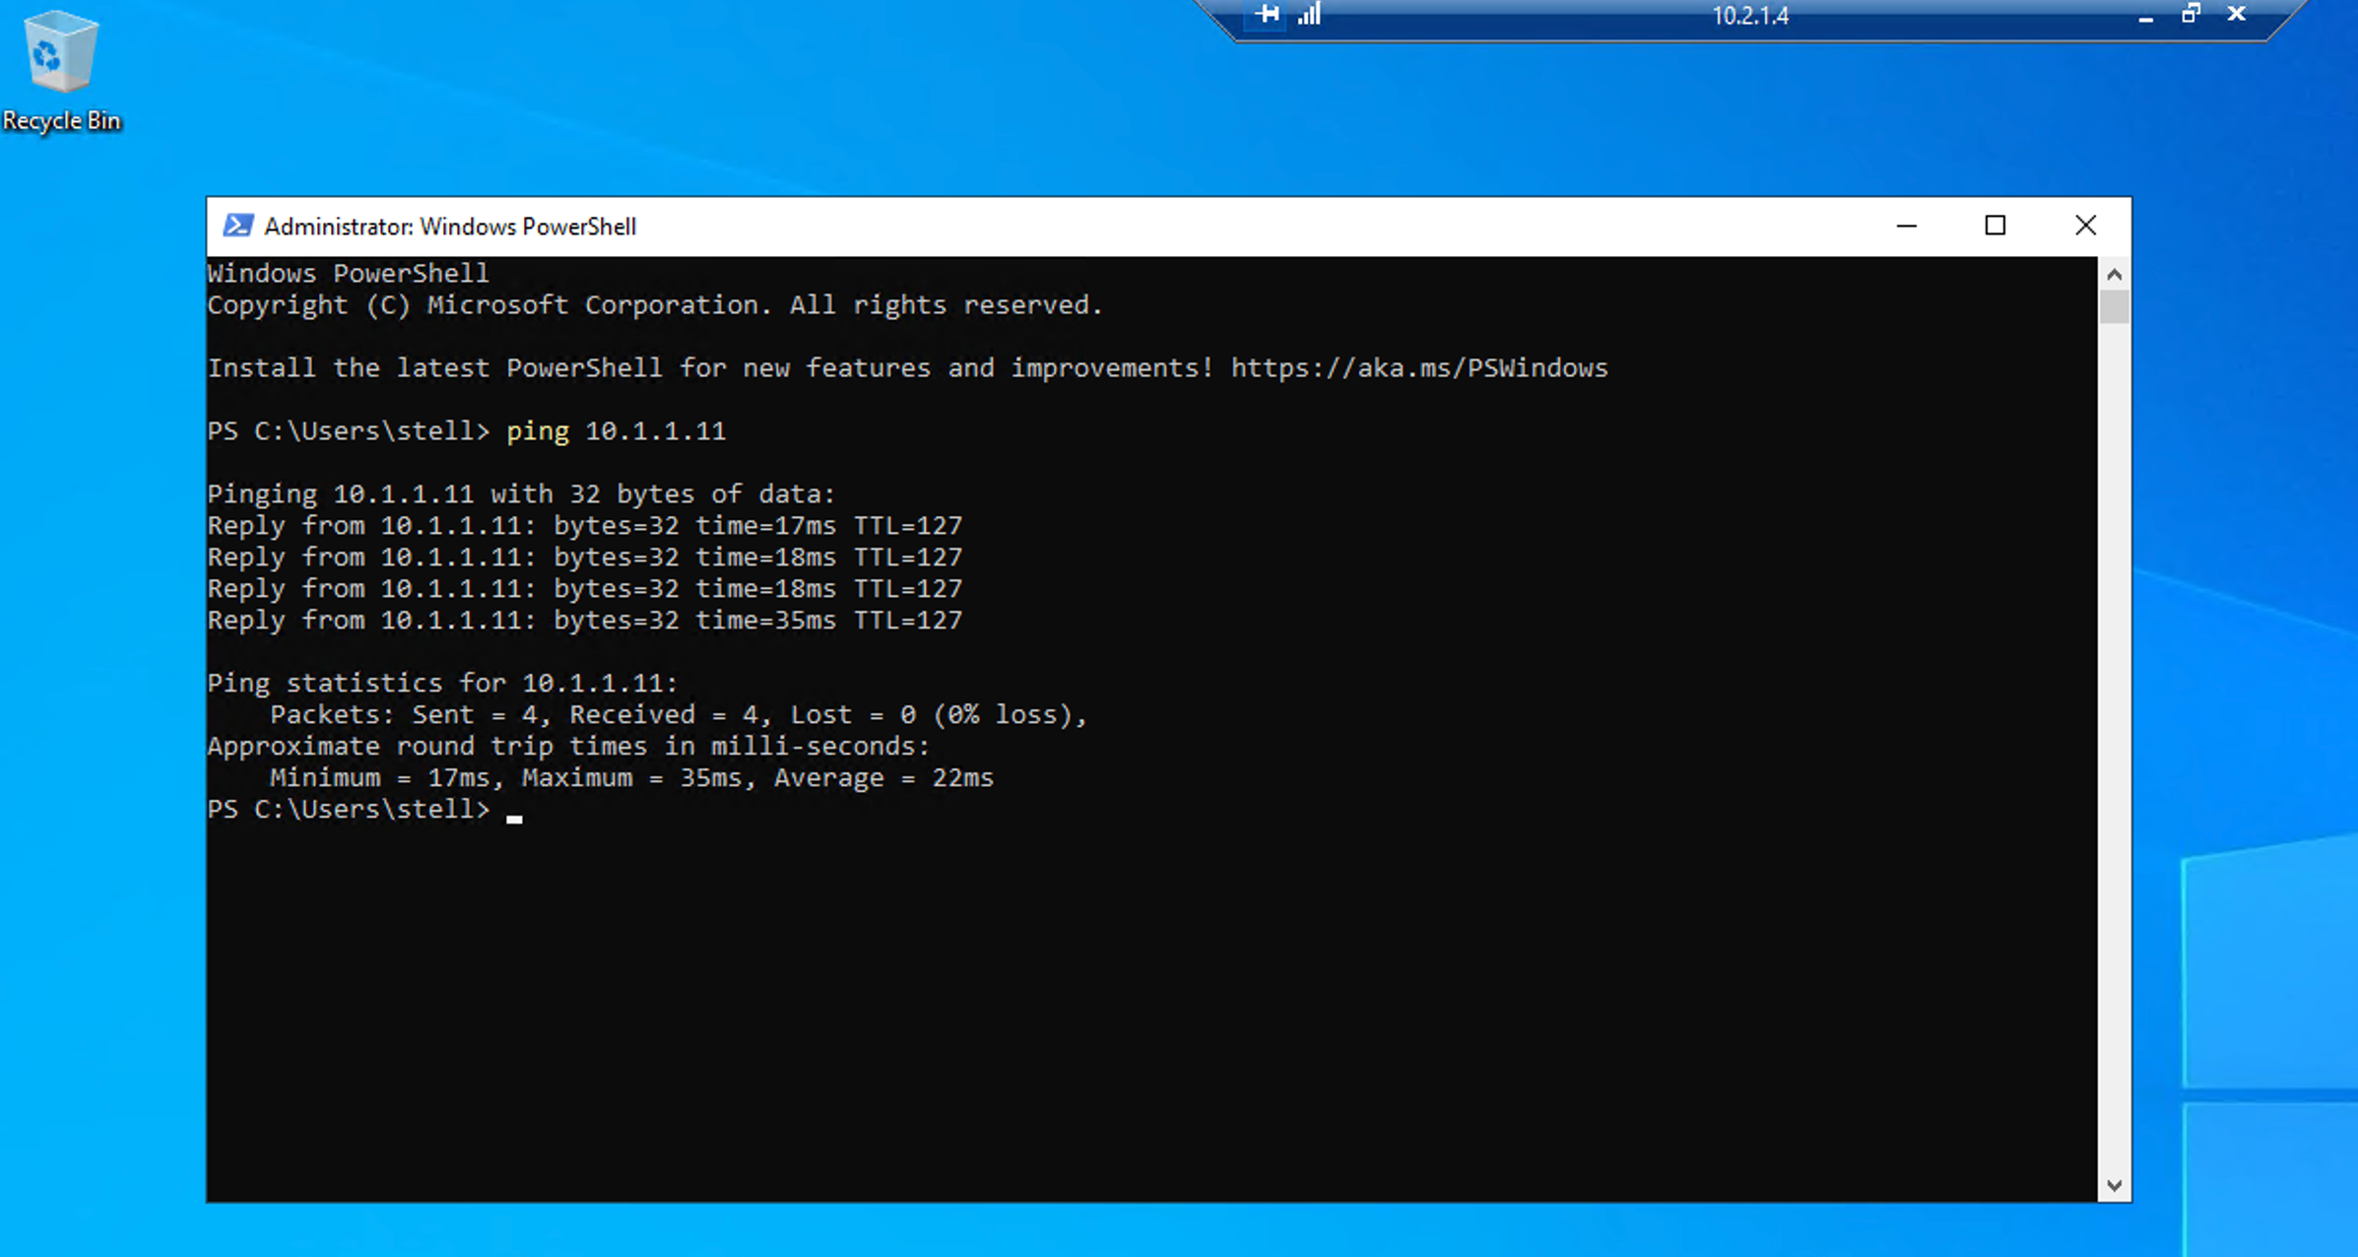Open the Recycle Bin desktop icon

[x=61, y=69]
